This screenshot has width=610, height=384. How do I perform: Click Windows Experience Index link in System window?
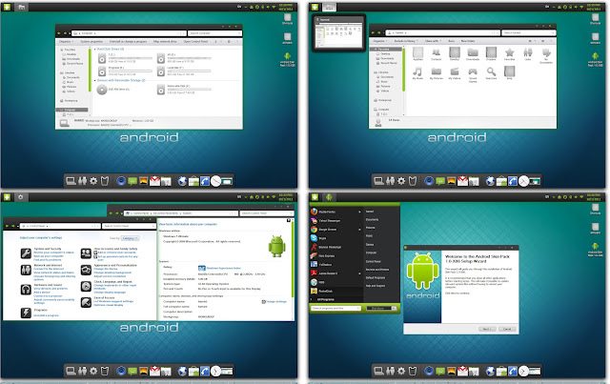pos(223,268)
